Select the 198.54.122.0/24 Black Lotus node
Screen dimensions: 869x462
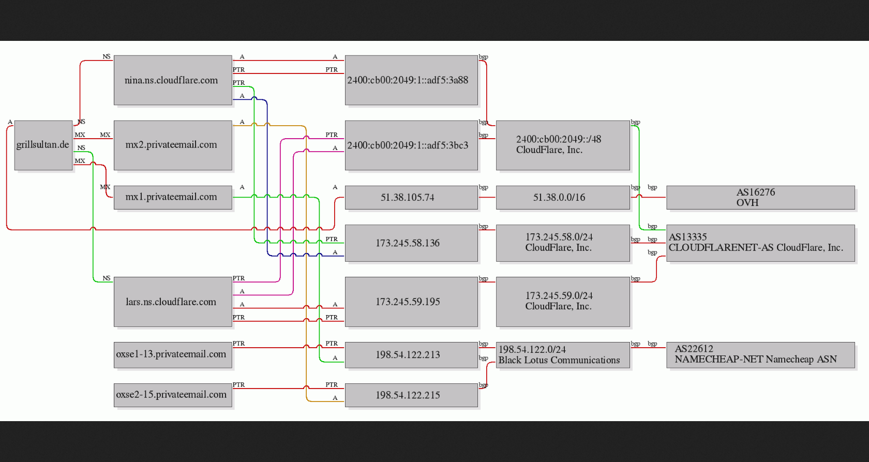click(x=563, y=355)
